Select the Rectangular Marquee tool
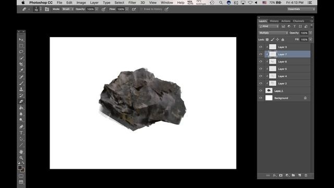 [x=21, y=46]
